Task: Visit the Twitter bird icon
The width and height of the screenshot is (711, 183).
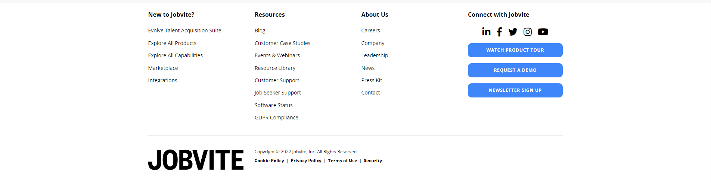Action: [x=513, y=32]
